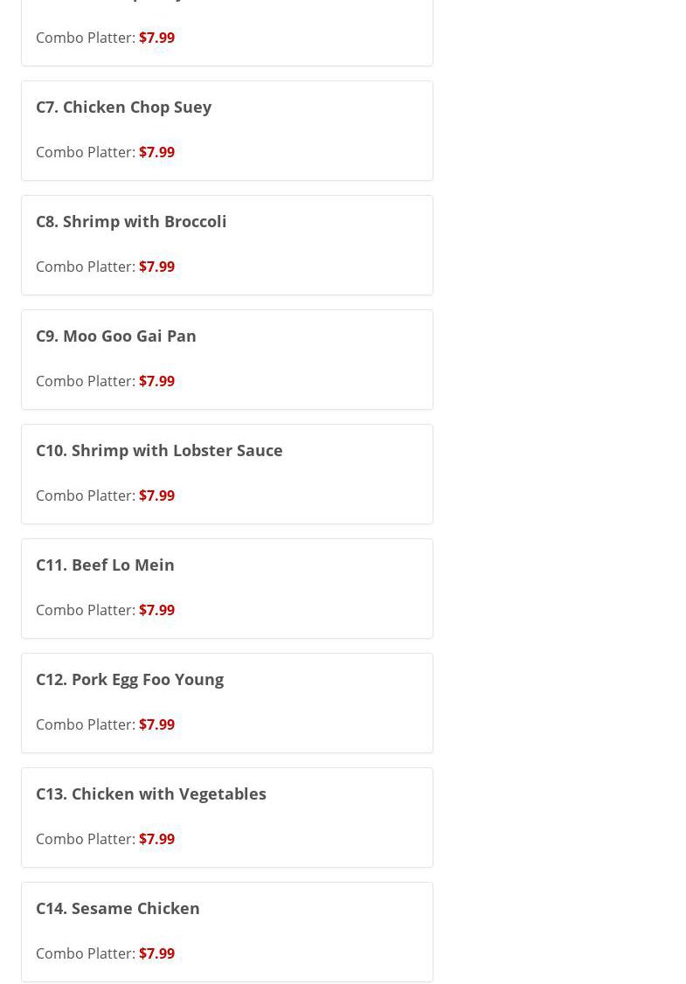Click Combo Platter label under Beef Lo Mein

coord(85,610)
